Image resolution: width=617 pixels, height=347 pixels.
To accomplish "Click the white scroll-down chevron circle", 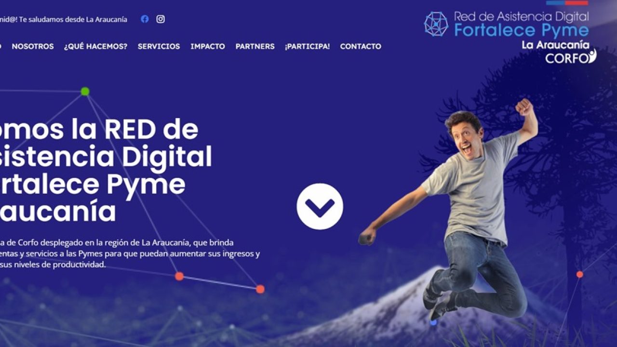I will (320, 206).
